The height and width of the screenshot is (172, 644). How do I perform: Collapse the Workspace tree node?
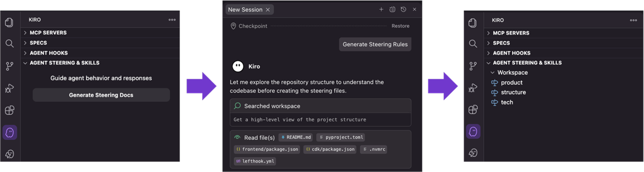492,73
